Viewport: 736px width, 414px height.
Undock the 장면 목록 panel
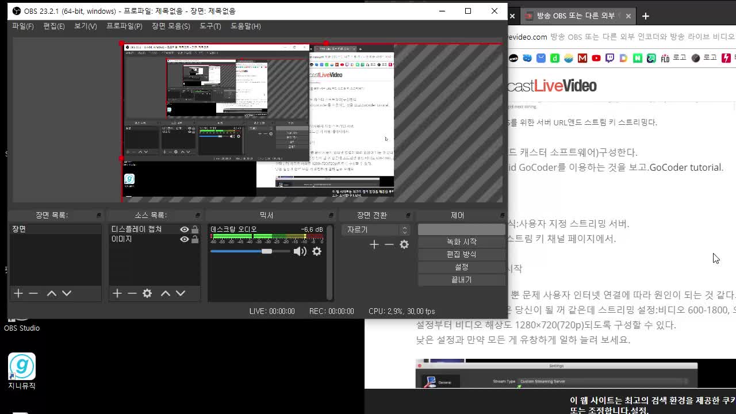coord(98,215)
